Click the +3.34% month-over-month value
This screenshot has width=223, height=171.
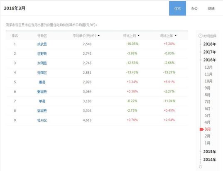pyautogui.click(x=132, y=82)
